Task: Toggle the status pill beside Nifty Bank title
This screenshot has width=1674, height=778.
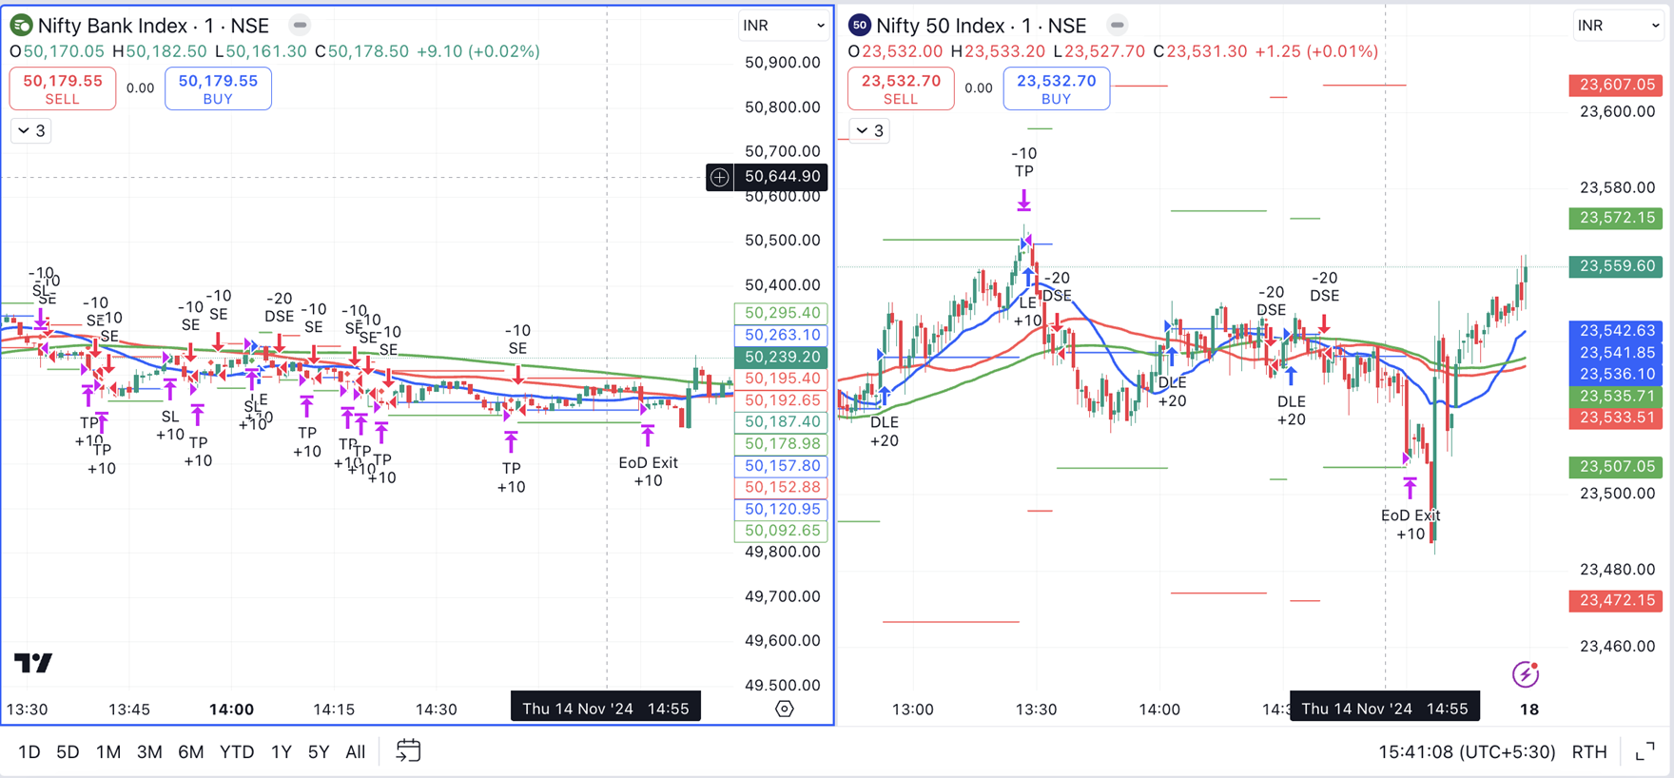Action: coord(300,26)
